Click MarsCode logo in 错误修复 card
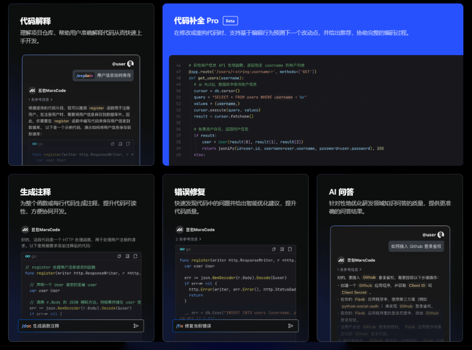The image size is (472, 350). (x=180, y=230)
